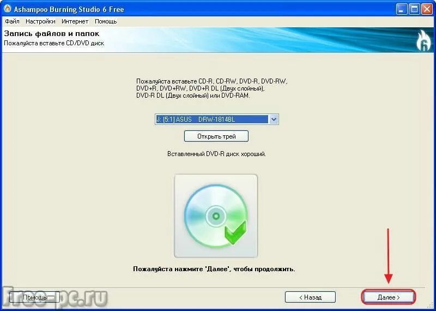Open the Интернет menu
The image size is (436, 311).
[x=75, y=21]
